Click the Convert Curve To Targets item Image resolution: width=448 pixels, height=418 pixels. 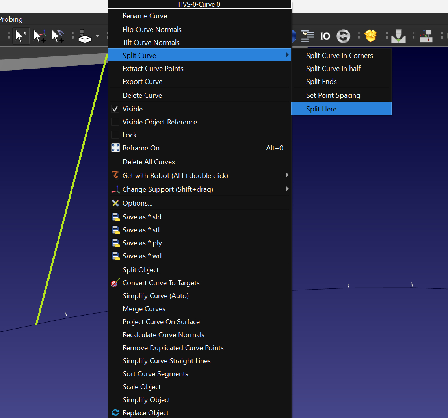click(x=161, y=283)
